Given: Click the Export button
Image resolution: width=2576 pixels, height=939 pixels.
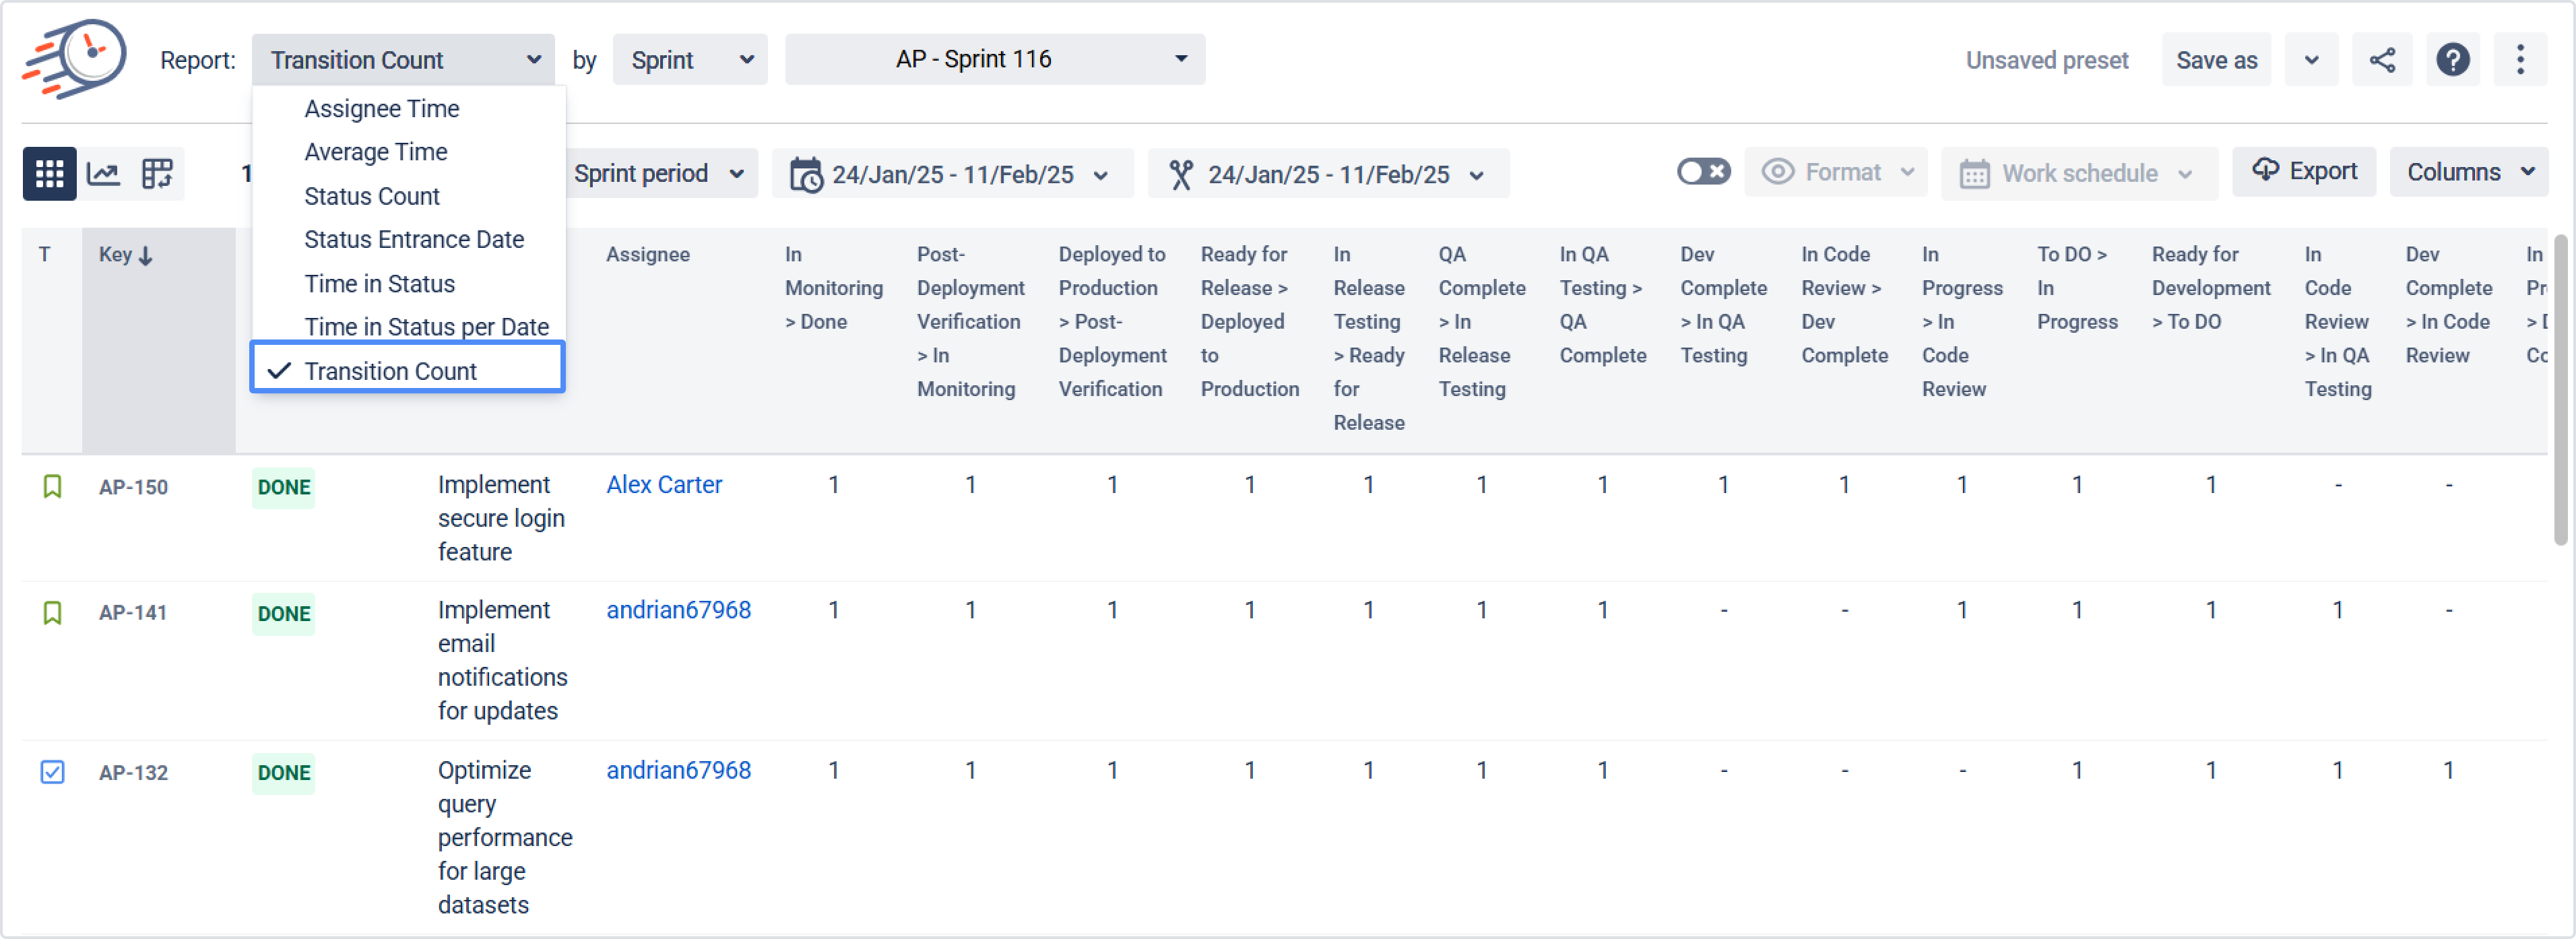Looking at the screenshot, I should (2303, 172).
